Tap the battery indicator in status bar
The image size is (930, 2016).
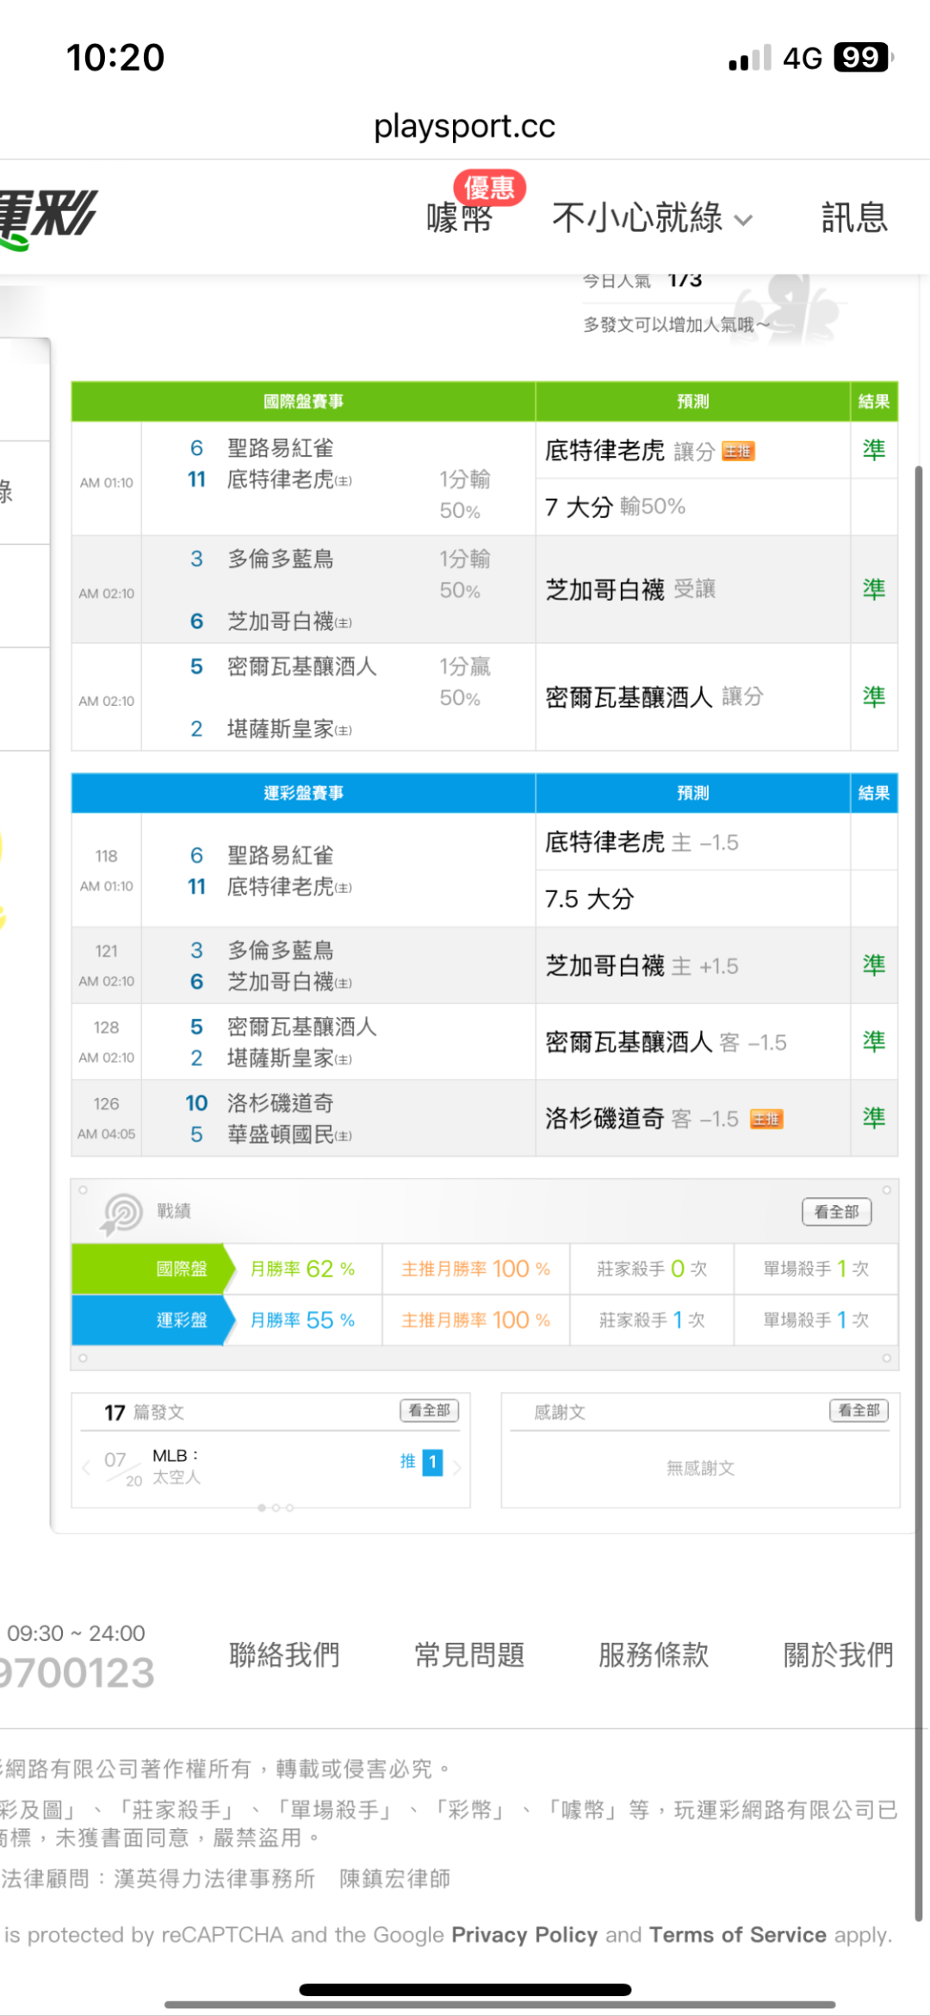click(862, 58)
